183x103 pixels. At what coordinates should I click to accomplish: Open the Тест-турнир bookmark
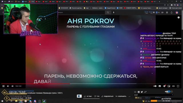point(145,8)
